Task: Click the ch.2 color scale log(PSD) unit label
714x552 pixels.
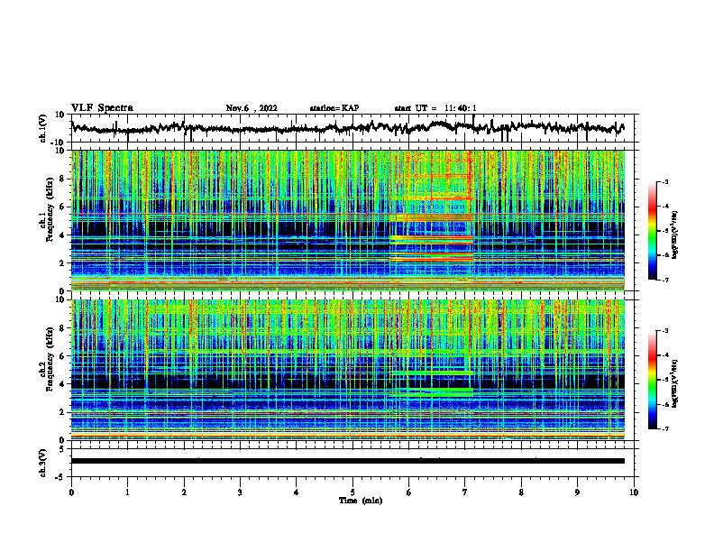Action: (675, 383)
